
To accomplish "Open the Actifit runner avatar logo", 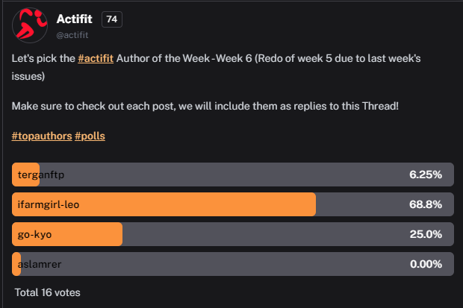I will (30, 25).
